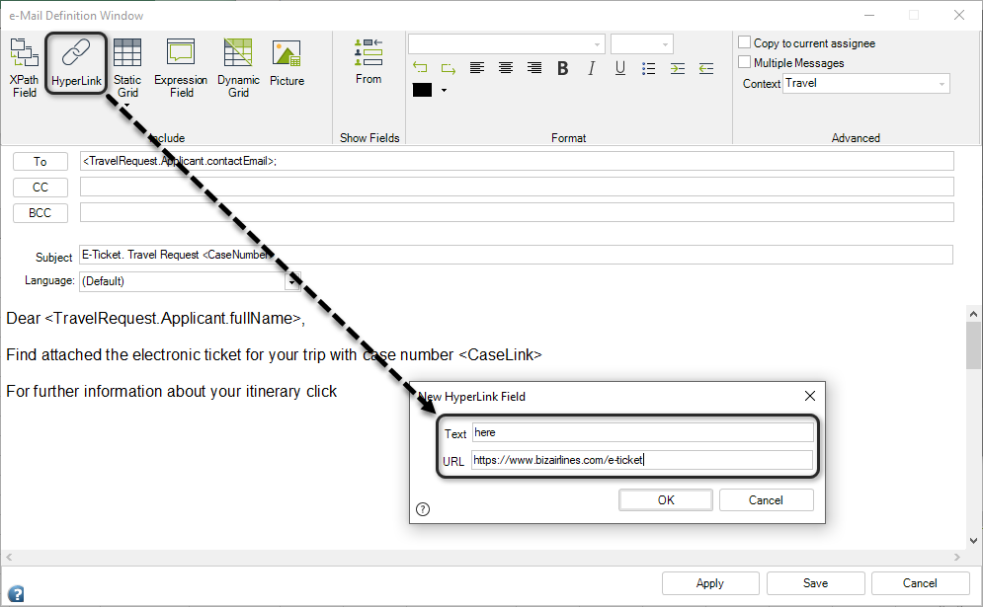
Task: Toggle italic formatting
Action: click(x=591, y=68)
